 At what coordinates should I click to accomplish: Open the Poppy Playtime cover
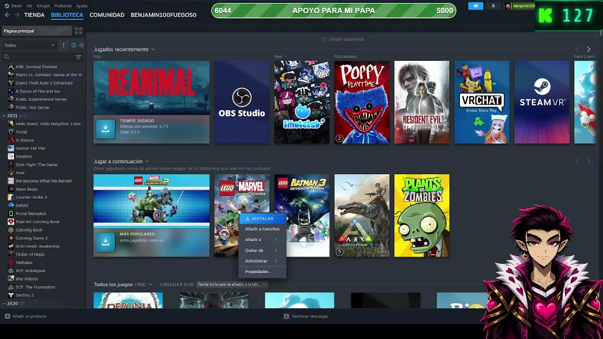[x=362, y=102]
